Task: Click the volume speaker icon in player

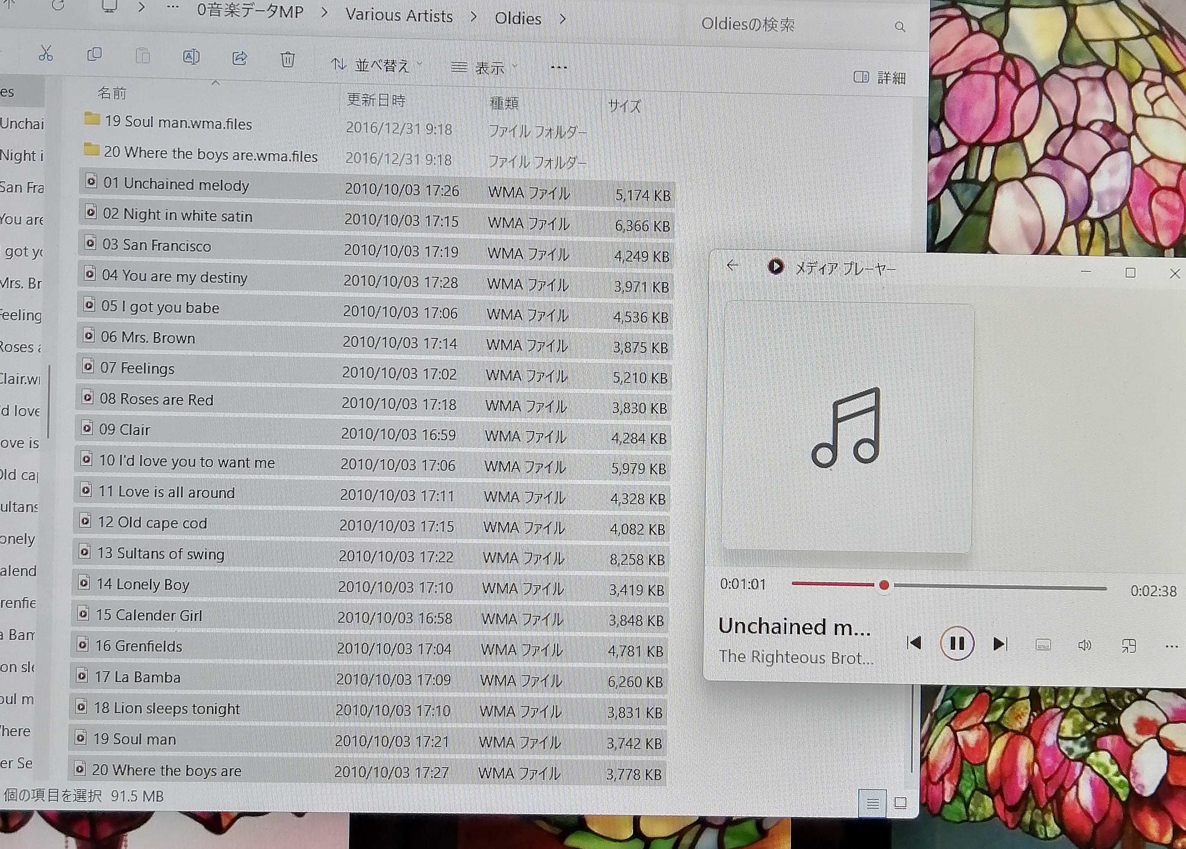Action: [1085, 645]
